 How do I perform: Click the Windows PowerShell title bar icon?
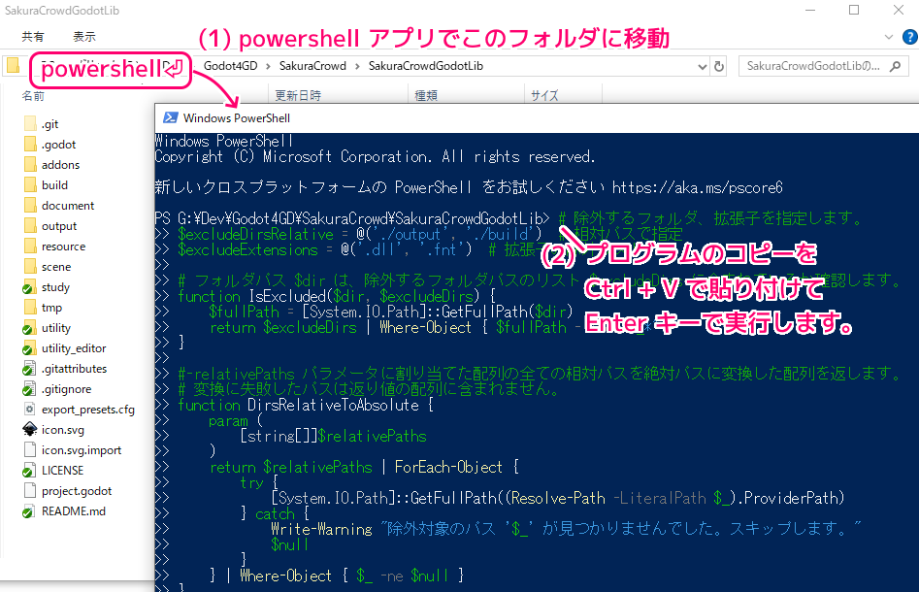(x=170, y=117)
